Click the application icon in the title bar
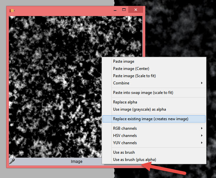 [x=12, y=11]
